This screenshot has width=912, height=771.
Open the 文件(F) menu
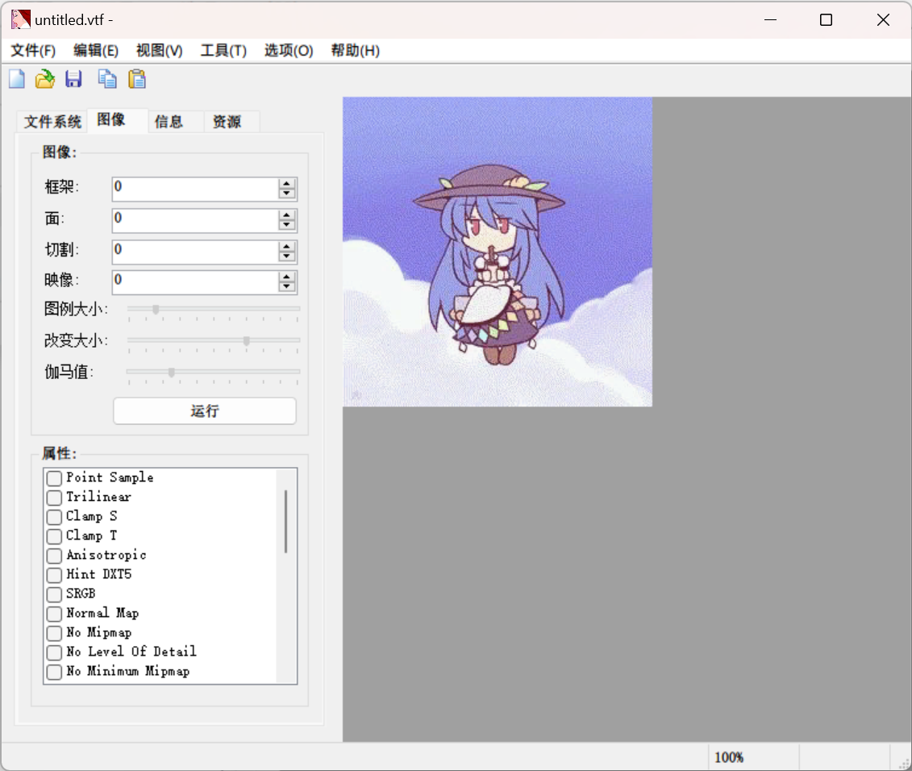[x=33, y=51]
